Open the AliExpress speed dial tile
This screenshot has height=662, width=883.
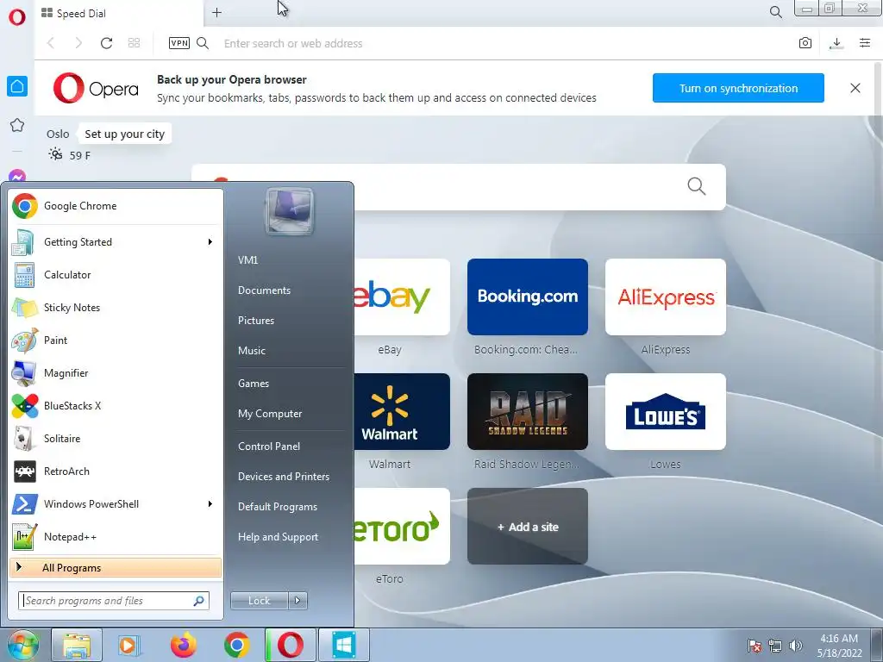(666, 297)
